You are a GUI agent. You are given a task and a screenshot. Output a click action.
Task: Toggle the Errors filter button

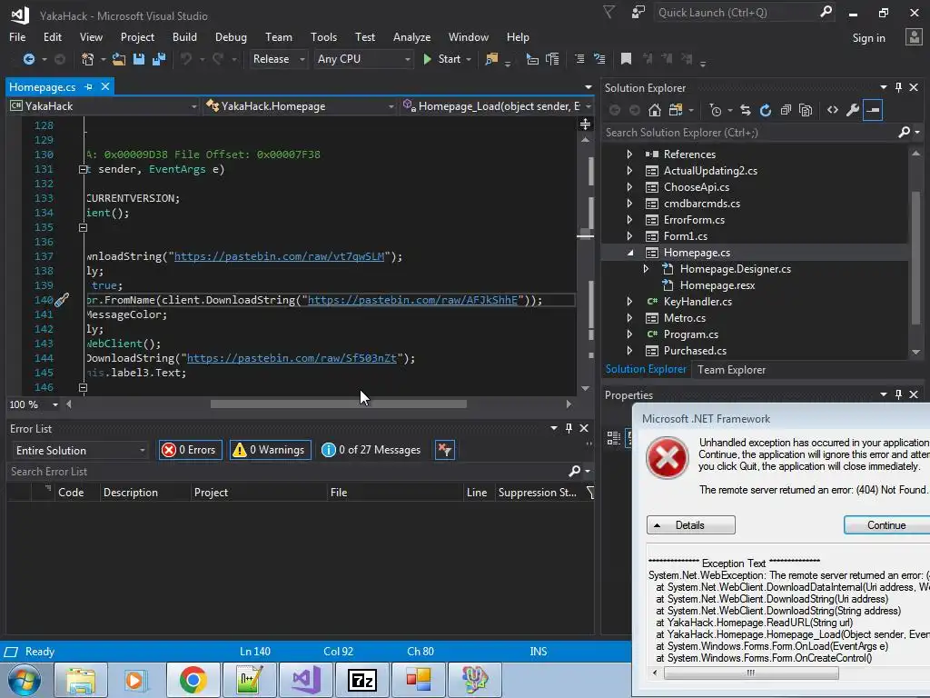191,450
